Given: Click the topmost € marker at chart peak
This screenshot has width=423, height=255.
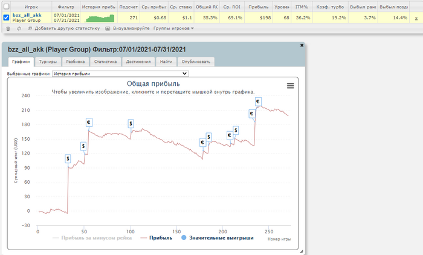Looking at the screenshot, I should coord(258,102).
